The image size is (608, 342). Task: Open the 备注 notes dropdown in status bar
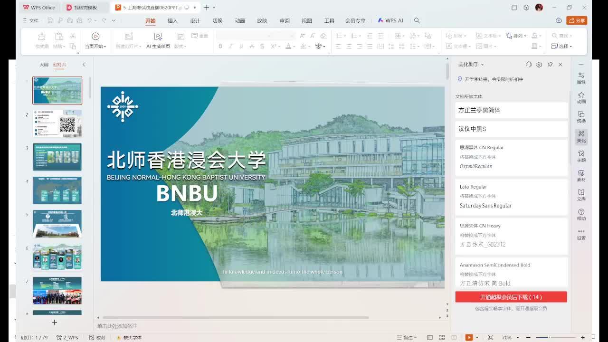(407, 338)
